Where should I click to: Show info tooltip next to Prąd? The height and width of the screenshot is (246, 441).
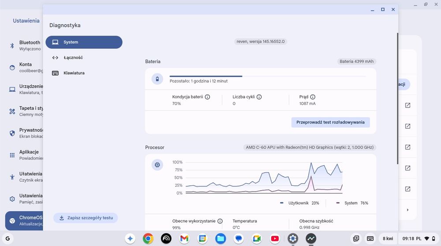click(313, 97)
